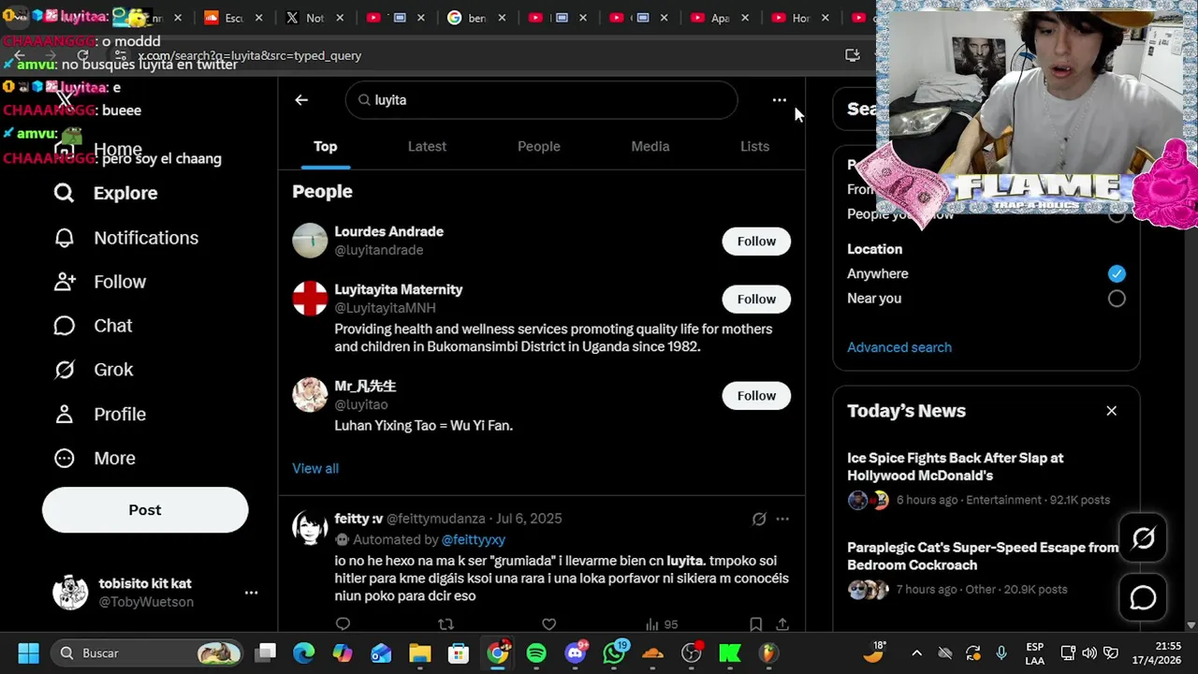The width and height of the screenshot is (1198, 674).
Task: Switch to the Lists tab
Action: (754, 147)
